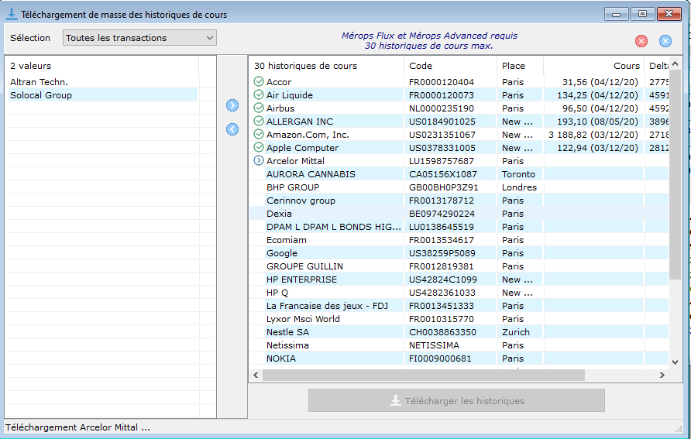The width and height of the screenshot is (691, 439).
Task: Minimize the Téléchargement de masse window
Action: [616, 14]
